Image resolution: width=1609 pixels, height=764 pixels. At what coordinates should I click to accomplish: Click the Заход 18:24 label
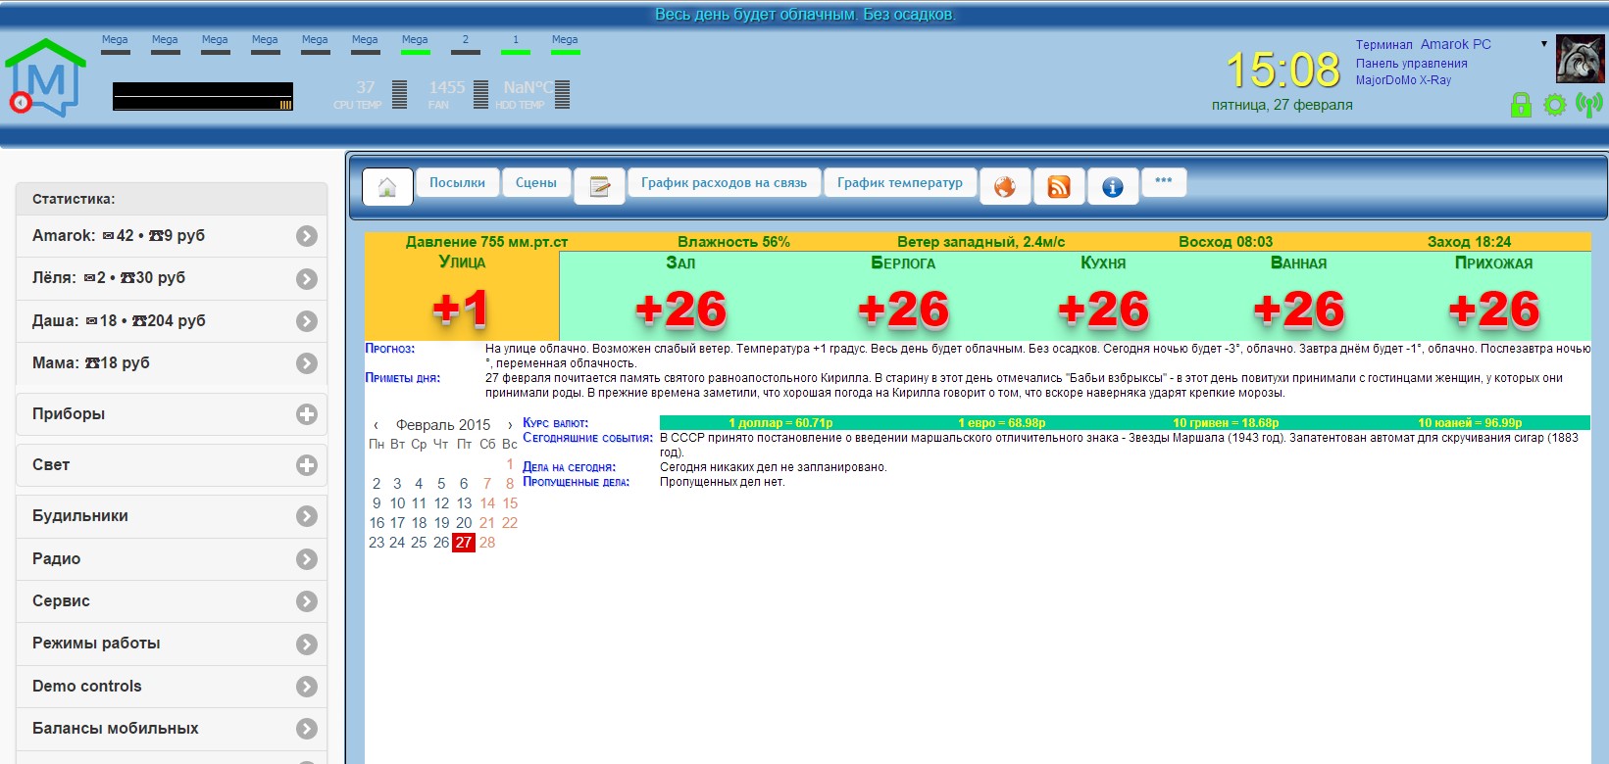[x=1469, y=242]
